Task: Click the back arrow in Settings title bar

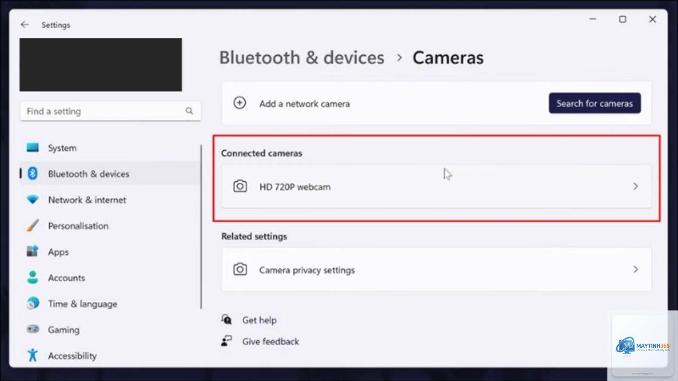Action: (x=24, y=25)
